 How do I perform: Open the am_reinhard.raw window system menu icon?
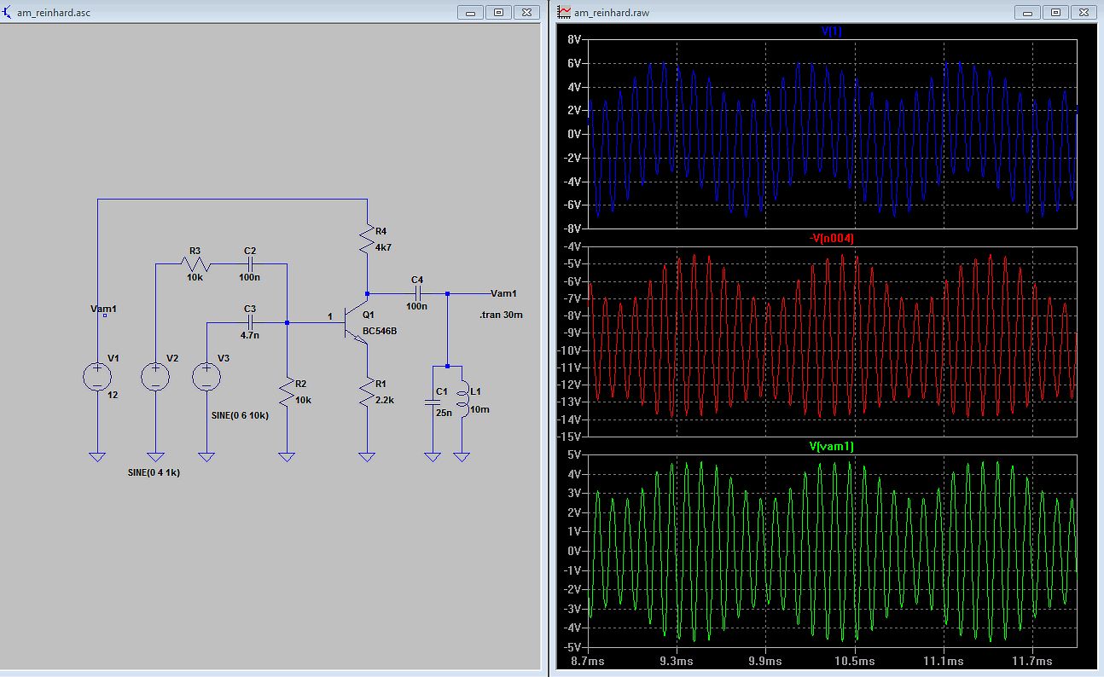coord(564,12)
